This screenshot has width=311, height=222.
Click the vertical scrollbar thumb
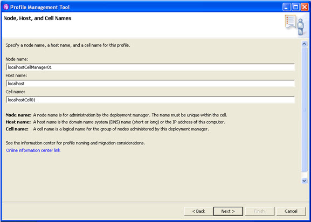coord(304,109)
